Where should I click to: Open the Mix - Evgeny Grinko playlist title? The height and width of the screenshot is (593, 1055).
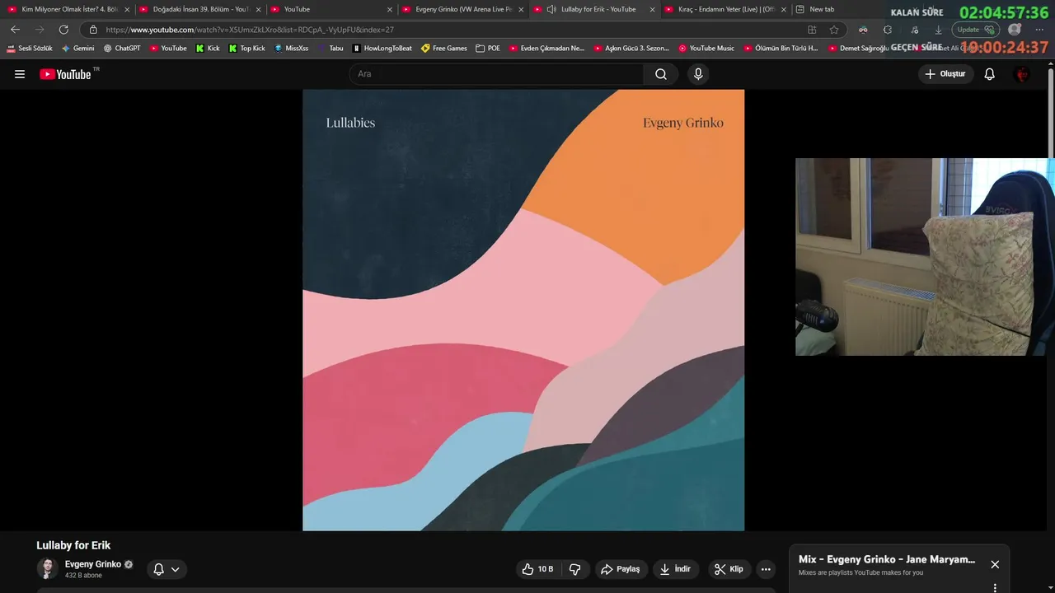pyautogui.click(x=887, y=559)
